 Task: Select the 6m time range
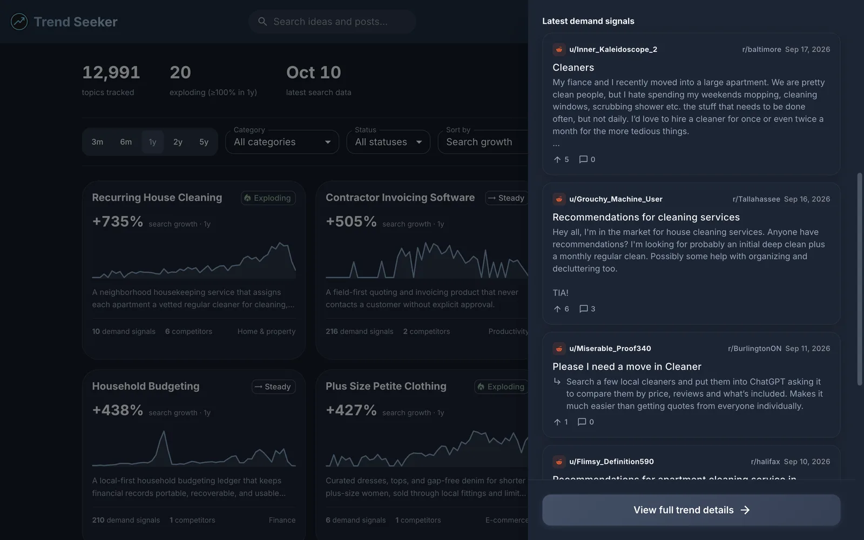pos(126,142)
